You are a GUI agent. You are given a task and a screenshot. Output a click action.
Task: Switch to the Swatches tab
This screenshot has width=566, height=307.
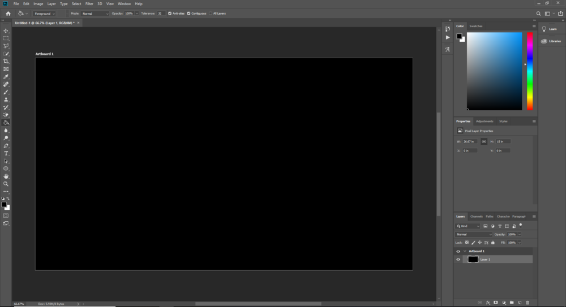coord(476,26)
